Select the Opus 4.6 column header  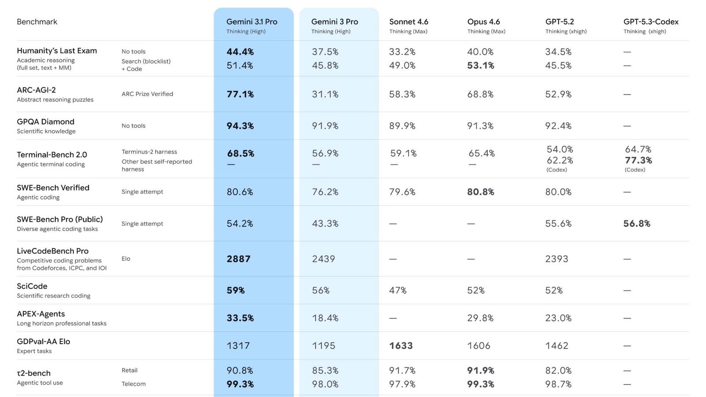click(x=484, y=22)
